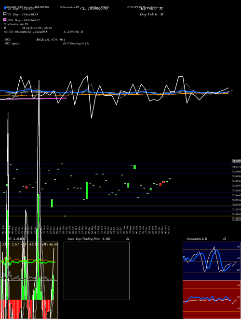
Task: Click the blue 20 Day legend swatch
Action: [5, 8]
